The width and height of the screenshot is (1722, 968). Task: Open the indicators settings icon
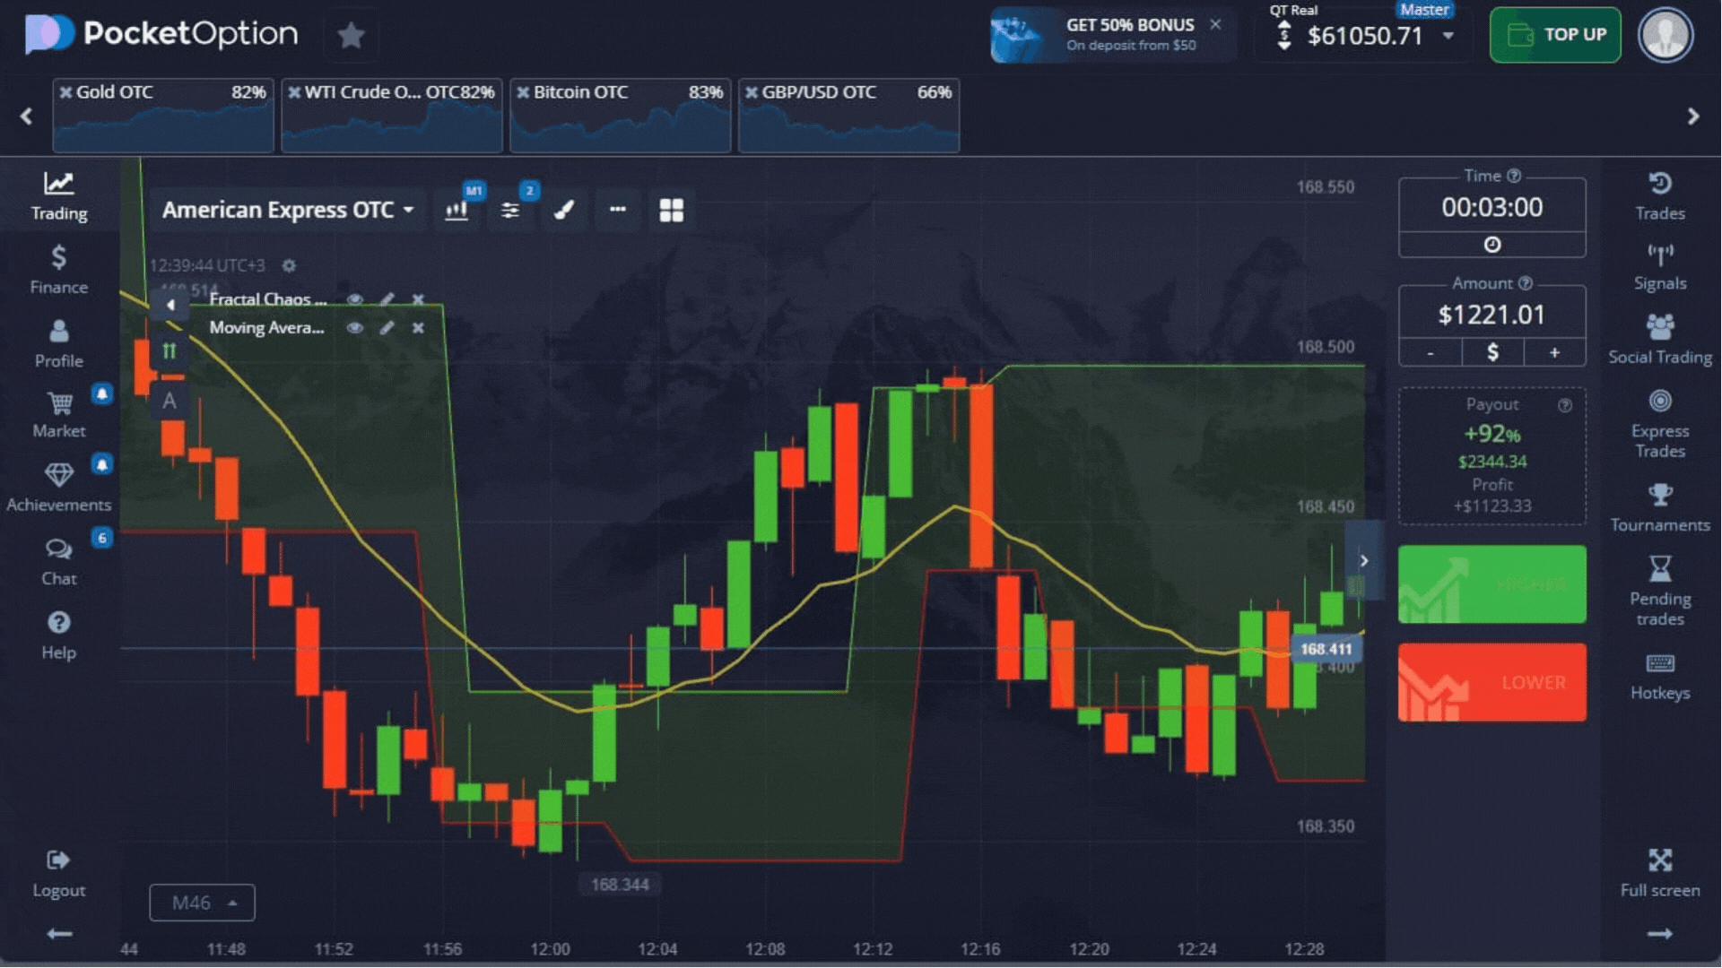point(510,210)
